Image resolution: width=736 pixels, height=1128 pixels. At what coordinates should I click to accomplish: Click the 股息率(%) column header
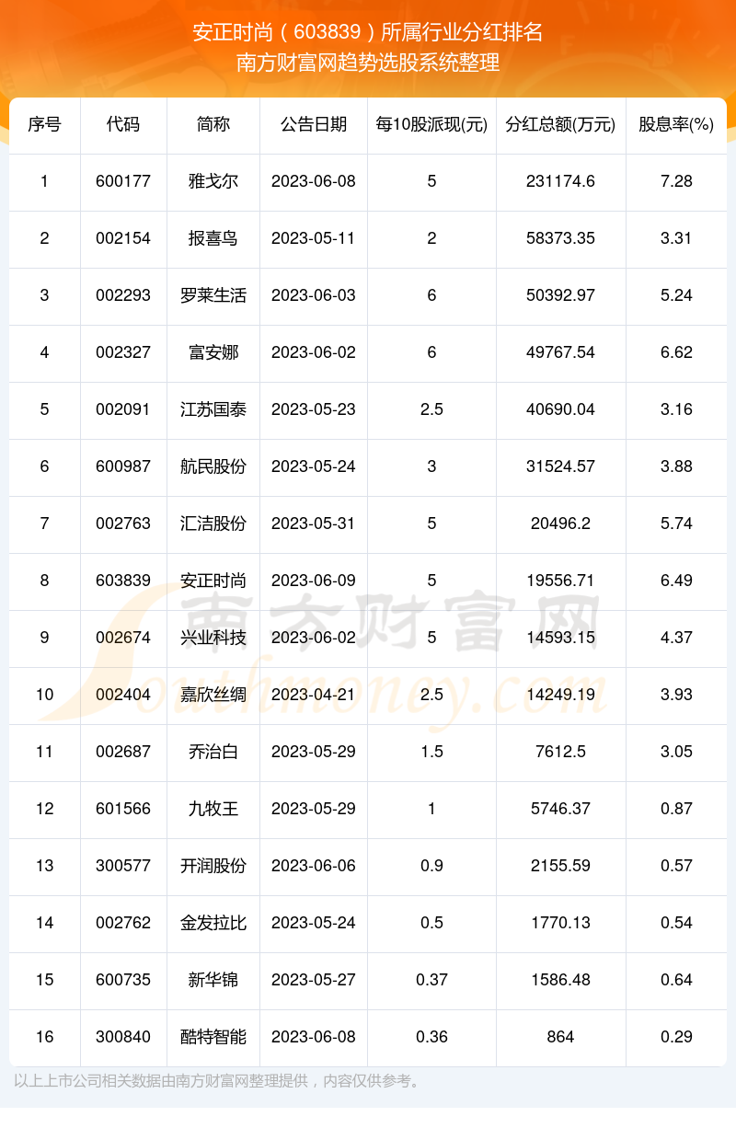676,124
